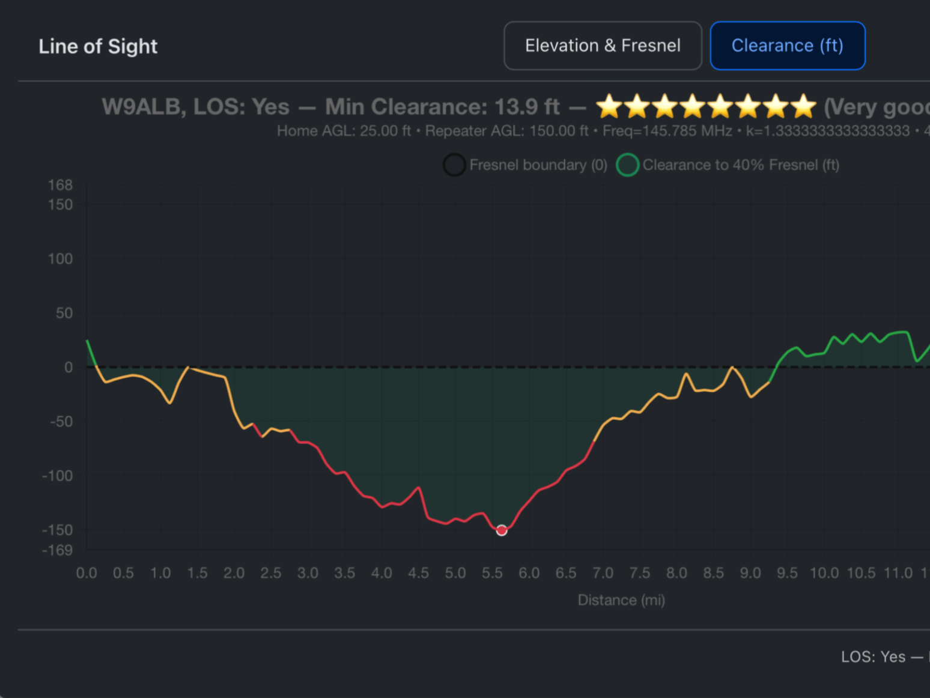Click the 5.0 tick on distance axis

point(455,573)
